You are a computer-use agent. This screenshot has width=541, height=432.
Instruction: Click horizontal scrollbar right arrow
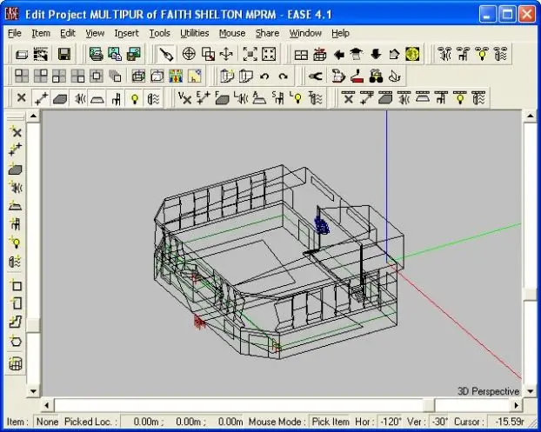click(516, 405)
